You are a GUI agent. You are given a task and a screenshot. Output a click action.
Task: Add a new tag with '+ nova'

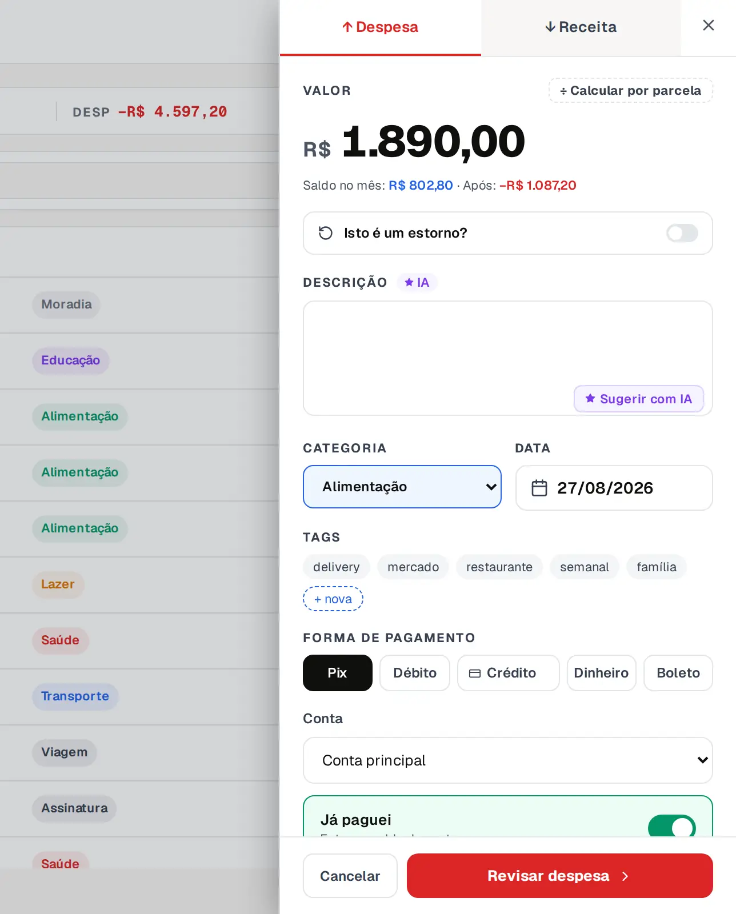point(333,599)
